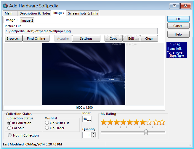Click the Find Online button
Image resolution: width=194 pixels, height=149 pixels.
point(36,39)
